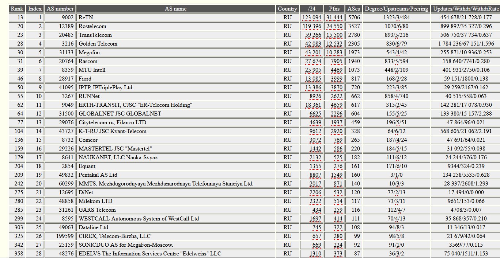Click the "AS name" column header
This screenshot has width=500, height=258.
coord(176,9)
